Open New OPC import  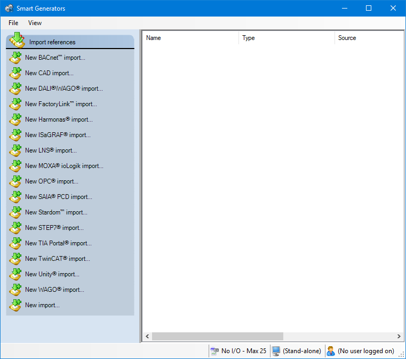click(x=52, y=181)
